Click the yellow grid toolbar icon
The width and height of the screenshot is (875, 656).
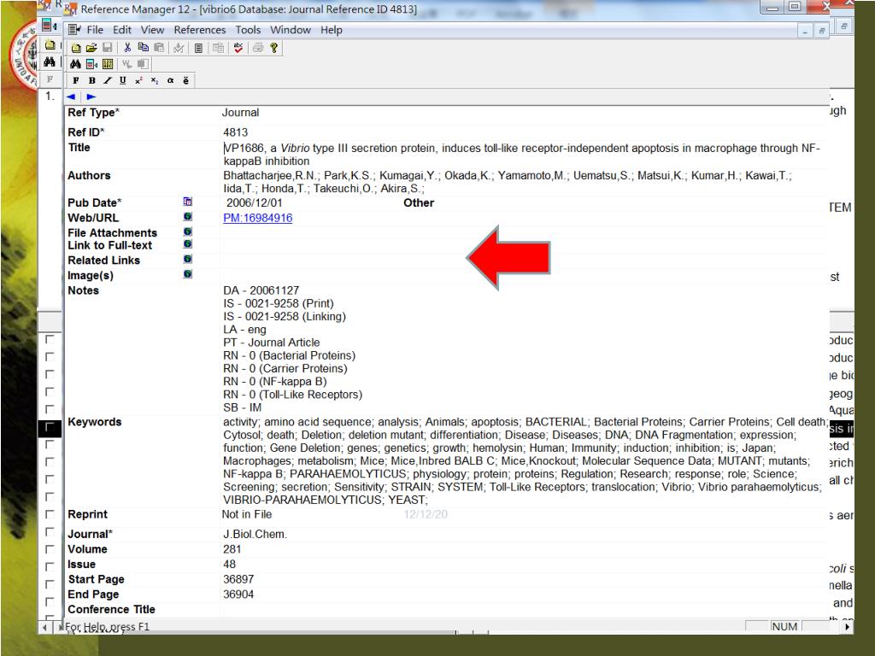(x=108, y=64)
